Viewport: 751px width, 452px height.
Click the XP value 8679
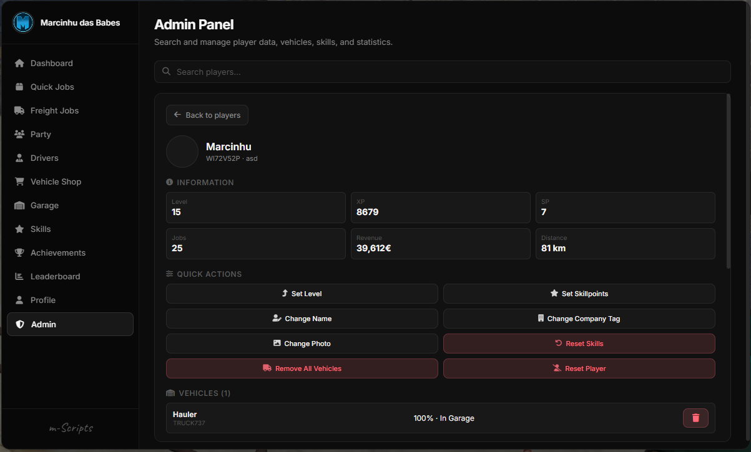click(x=368, y=212)
